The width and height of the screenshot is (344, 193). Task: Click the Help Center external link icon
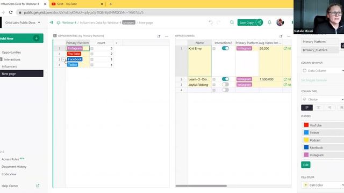[38, 185]
